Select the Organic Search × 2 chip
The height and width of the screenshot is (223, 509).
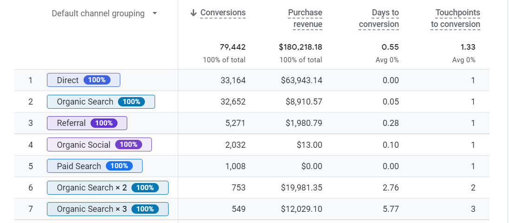[x=108, y=188]
